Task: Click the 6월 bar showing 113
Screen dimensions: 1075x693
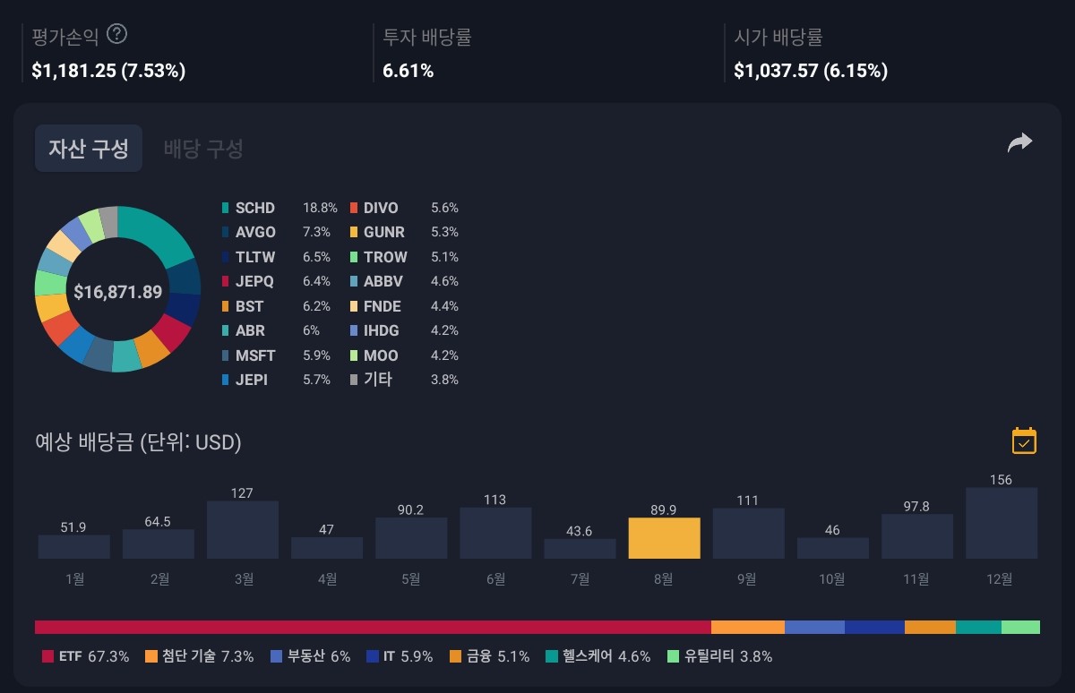Action: point(495,534)
